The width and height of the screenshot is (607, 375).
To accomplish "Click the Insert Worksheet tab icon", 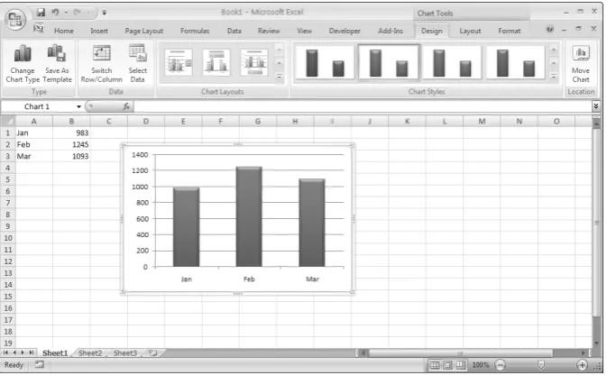I will (x=153, y=353).
